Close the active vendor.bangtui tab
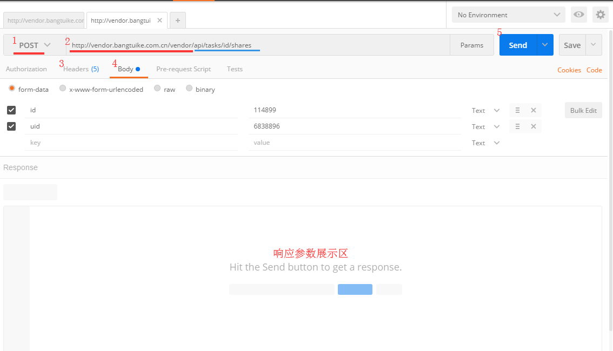 (x=159, y=21)
